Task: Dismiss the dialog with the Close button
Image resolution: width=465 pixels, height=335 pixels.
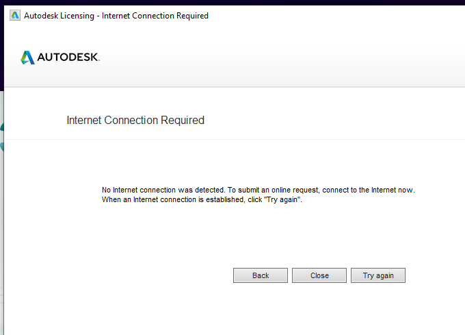Action: click(x=319, y=275)
